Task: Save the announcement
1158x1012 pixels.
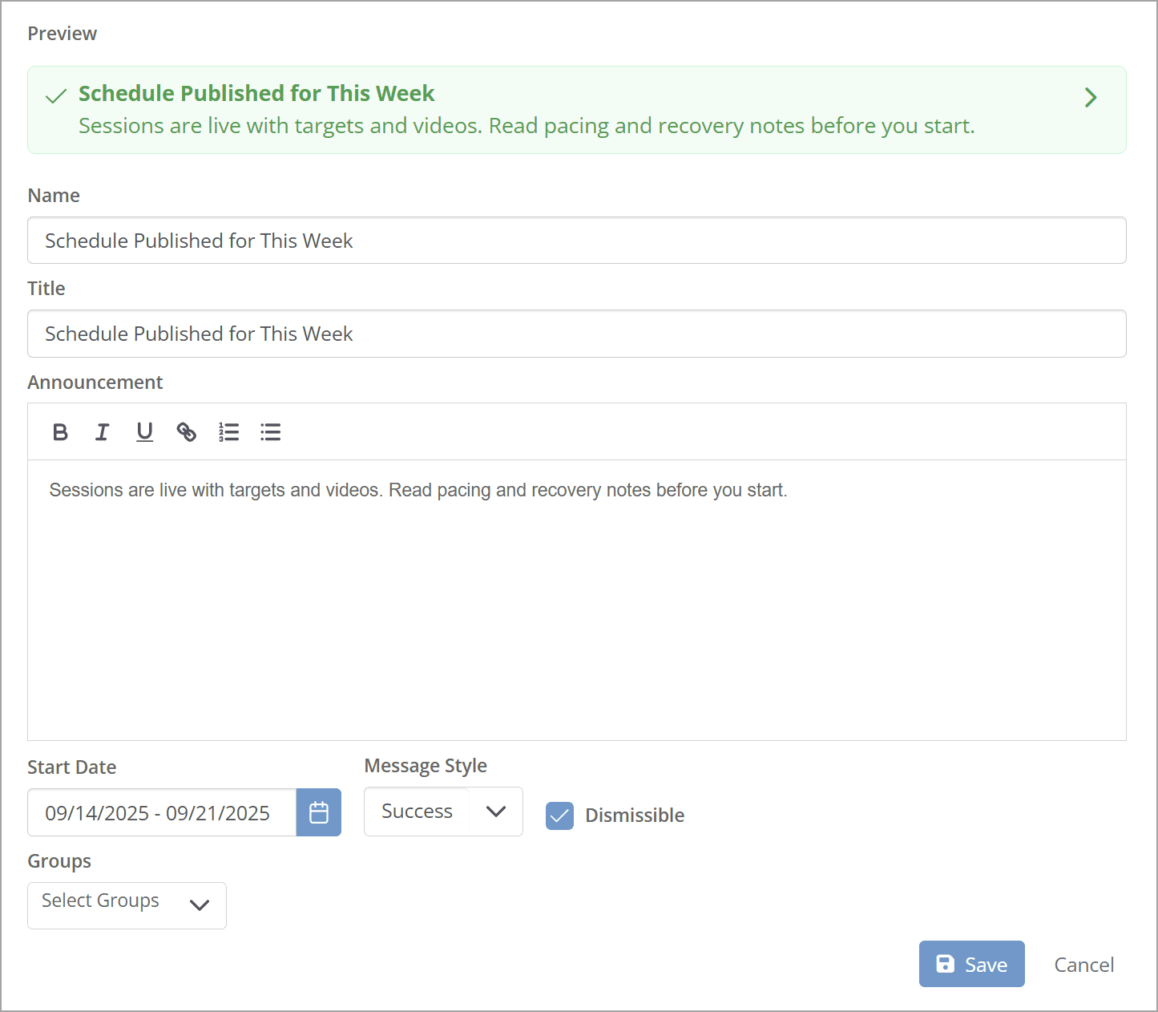Action: click(971, 964)
